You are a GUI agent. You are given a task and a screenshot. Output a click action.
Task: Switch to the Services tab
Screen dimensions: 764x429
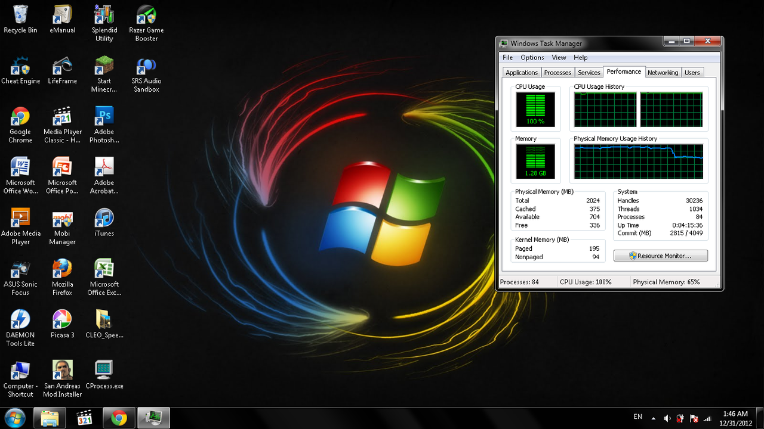(x=589, y=73)
